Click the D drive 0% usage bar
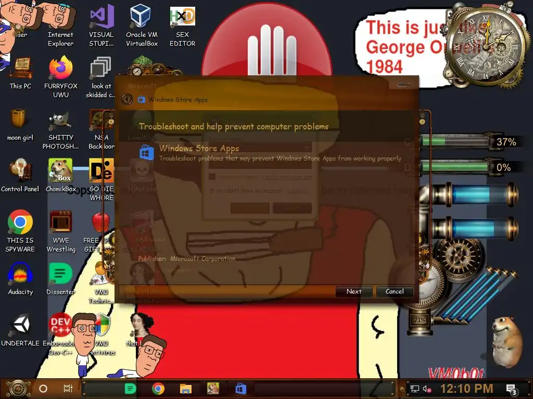This screenshot has width=533, height=399. point(455,167)
